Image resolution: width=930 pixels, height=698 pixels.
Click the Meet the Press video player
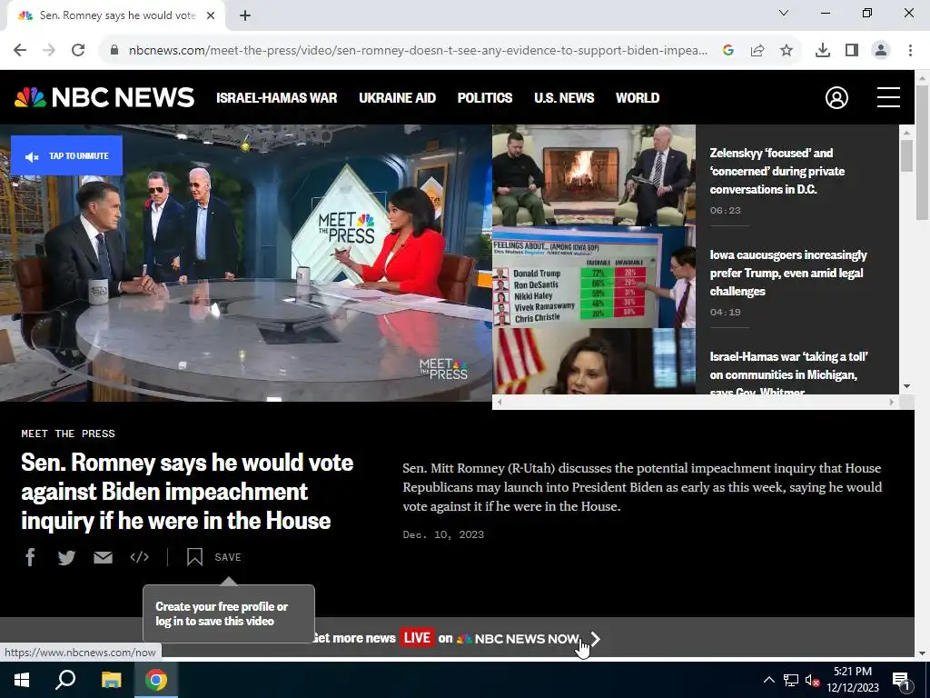pyautogui.click(x=245, y=263)
